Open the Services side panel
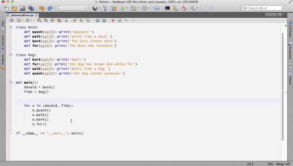This screenshot has height=166, width=293. pyautogui.click(x=3, y=42)
